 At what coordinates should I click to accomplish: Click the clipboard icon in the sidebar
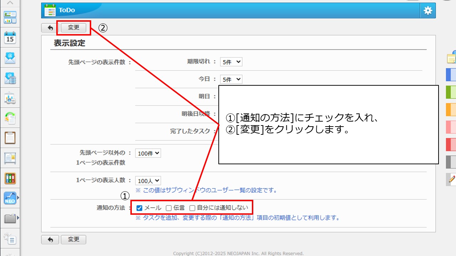[x=10, y=138]
